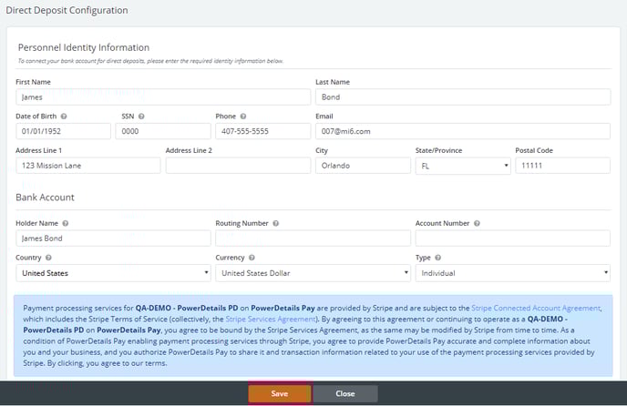Viewport: 627px width, 406px height.
Task: Focus the Address Line 2 field
Action: pos(237,167)
